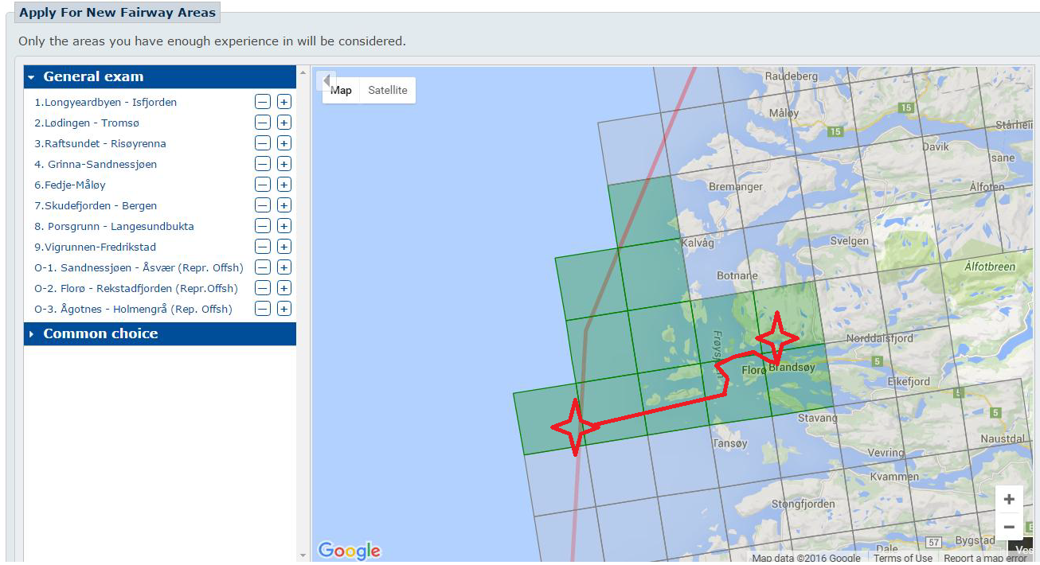Click minus icon for 9.Vigrunnen-Fredrikstad

click(263, 247)
